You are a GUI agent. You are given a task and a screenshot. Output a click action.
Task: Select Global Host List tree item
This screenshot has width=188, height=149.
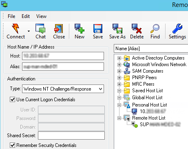point(147,98)
